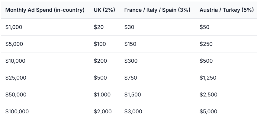Select the $2,500 fee value

[x=208, y=95]
